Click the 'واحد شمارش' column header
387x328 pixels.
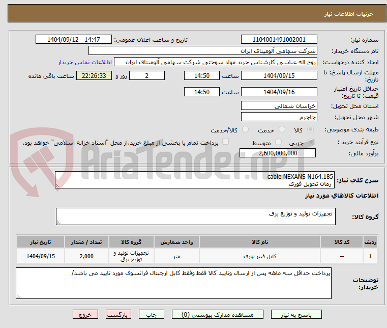(x=176, y=242)
